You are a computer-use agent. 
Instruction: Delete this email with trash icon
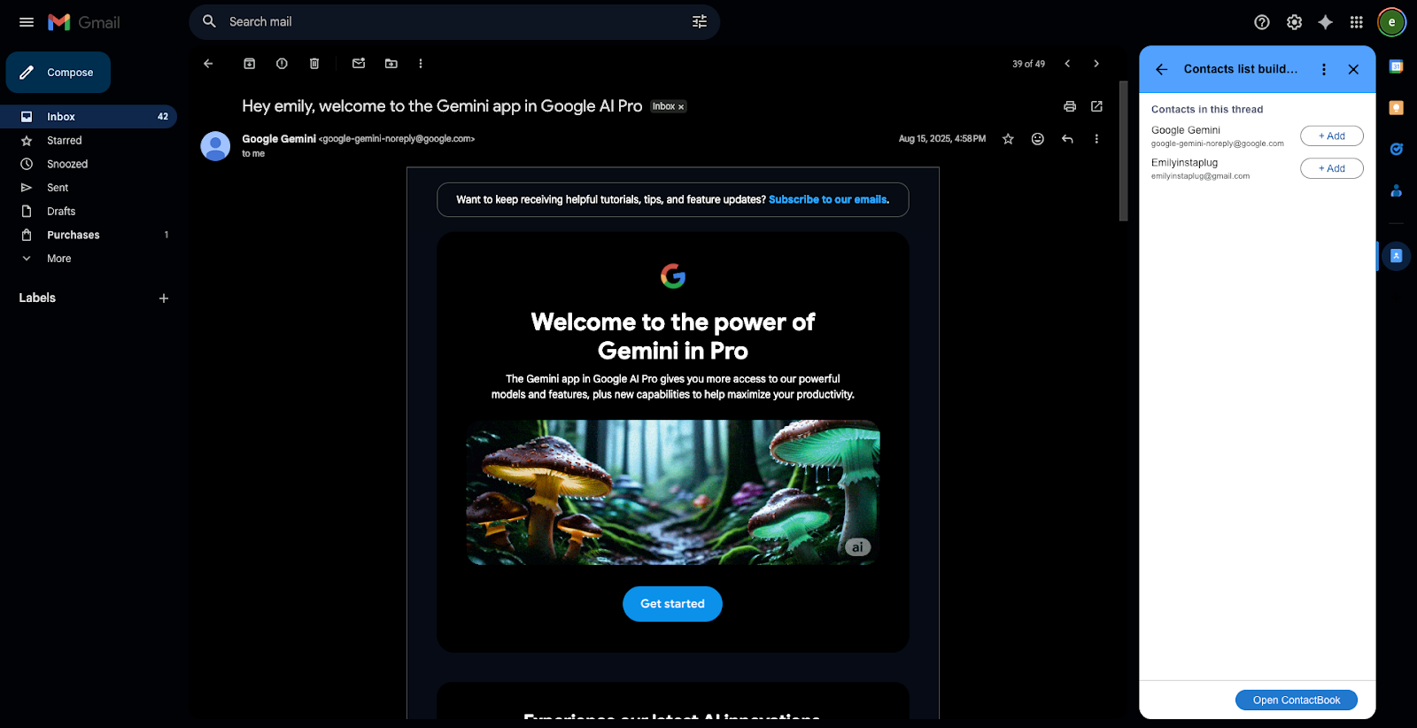point(314,64)
